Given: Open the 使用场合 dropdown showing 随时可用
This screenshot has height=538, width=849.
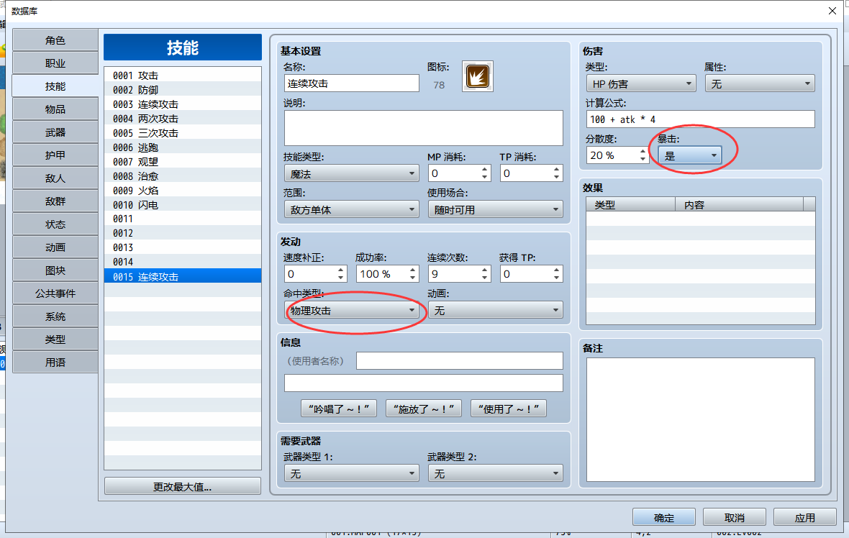Looking at the screenshot, I should tap(496, 209).
